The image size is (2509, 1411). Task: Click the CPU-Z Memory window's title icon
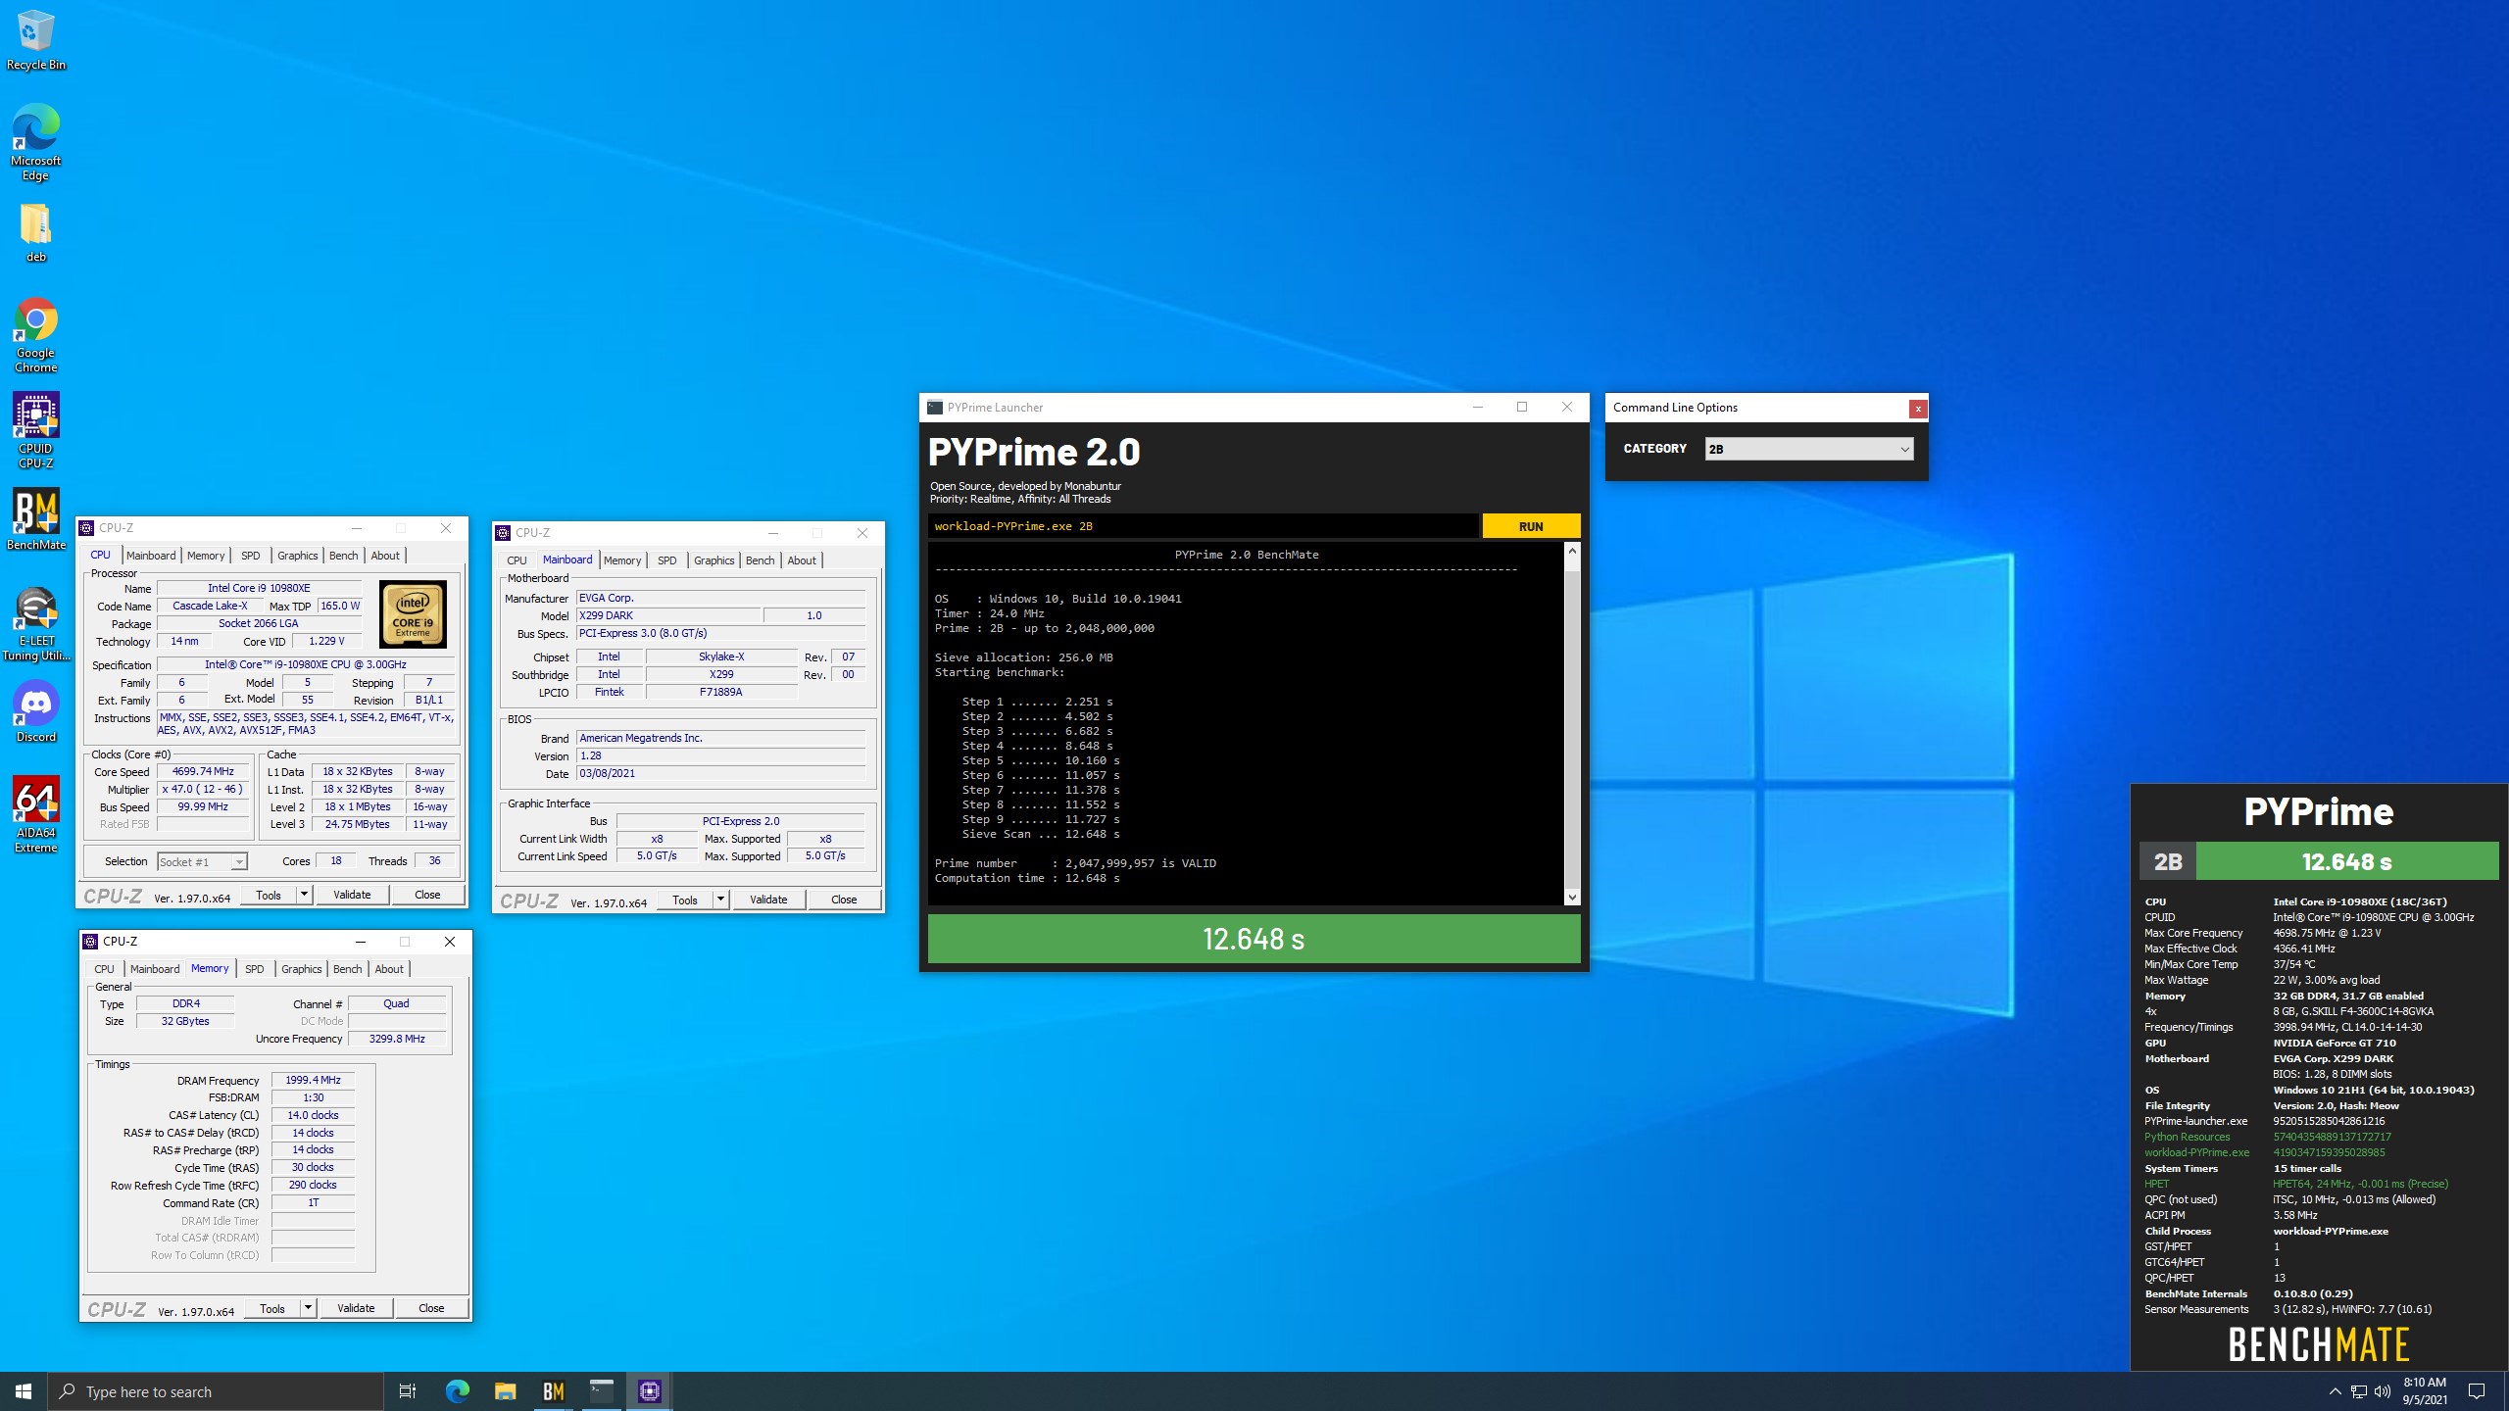(x=90, y=942)
